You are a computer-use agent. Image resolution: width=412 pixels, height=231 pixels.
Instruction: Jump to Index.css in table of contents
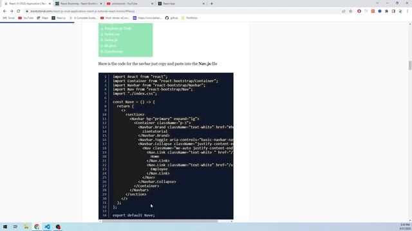click(x=112, y=34)
